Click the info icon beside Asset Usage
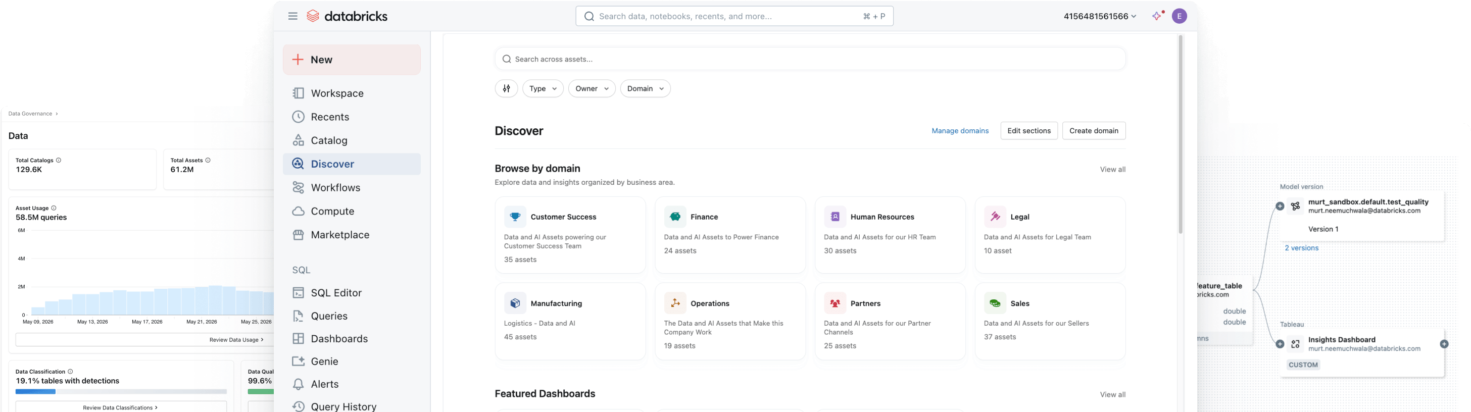Image resolution: width=1471 pixels, height=412 pixels. coord(54,209)
